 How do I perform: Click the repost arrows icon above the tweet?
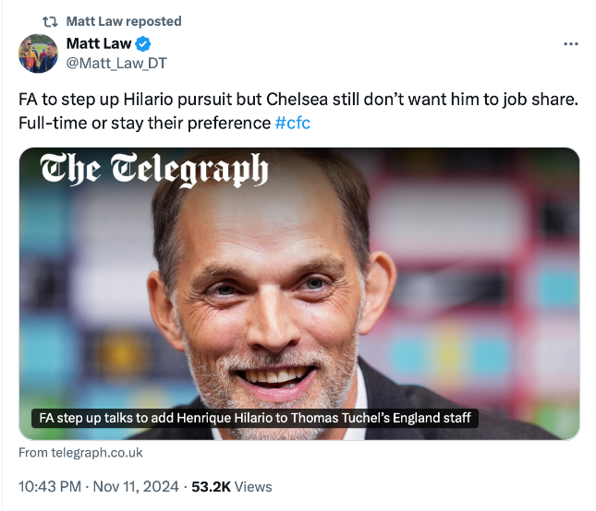[50, 21]
